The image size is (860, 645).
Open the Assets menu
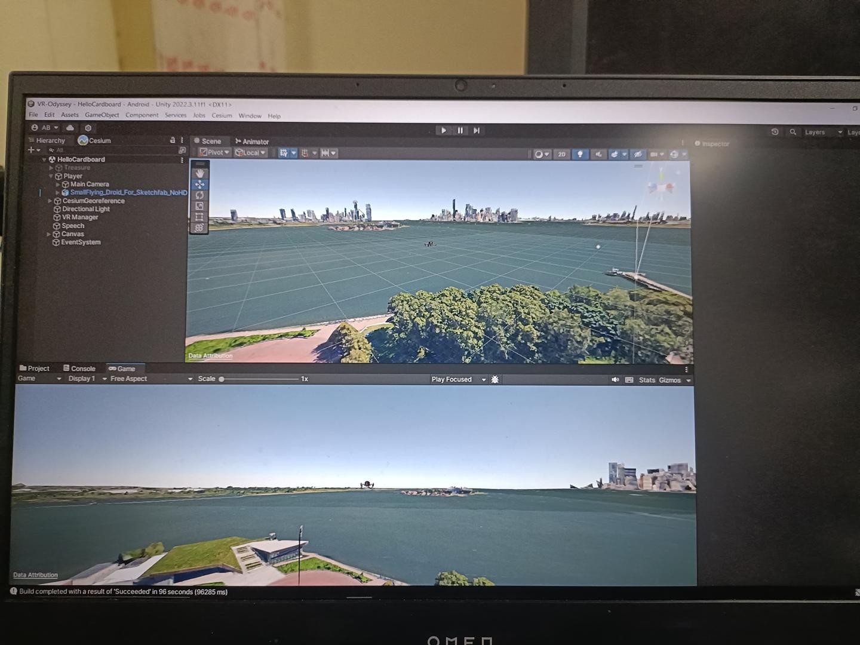click(x=69, y=115)
